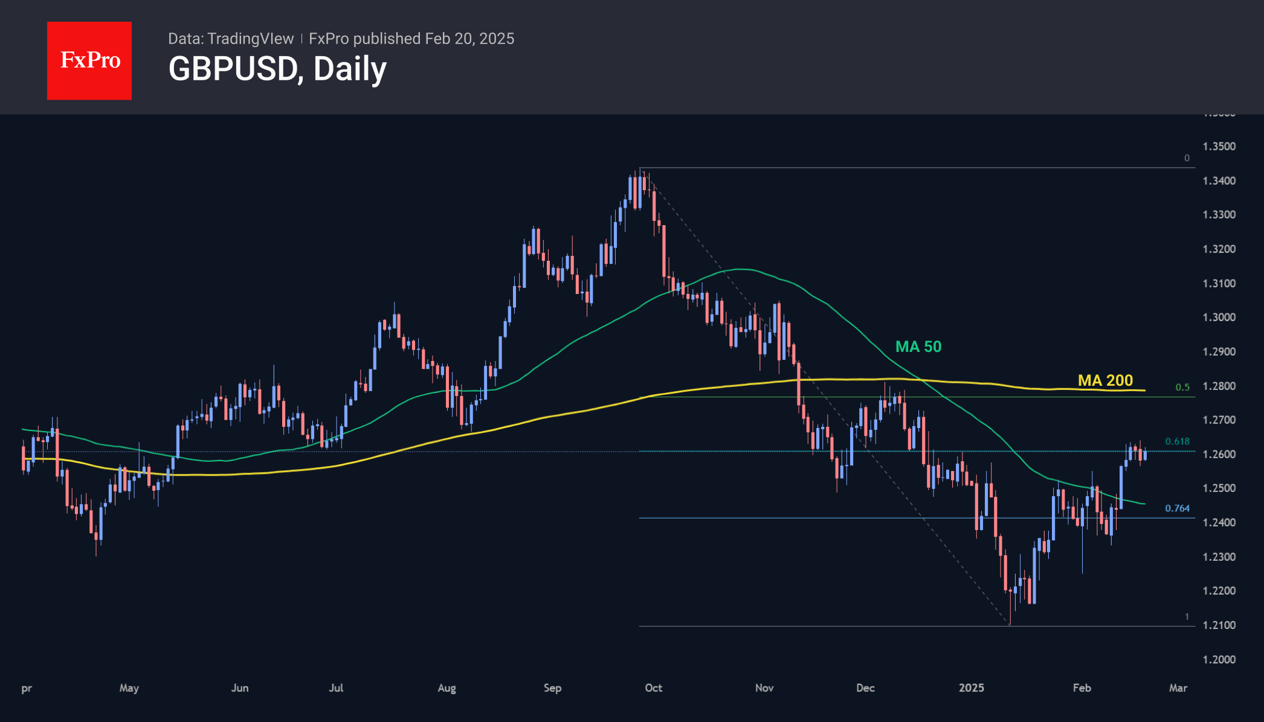Click the FxPro published Feb 20, 2025 text

(x=411, y=39)
